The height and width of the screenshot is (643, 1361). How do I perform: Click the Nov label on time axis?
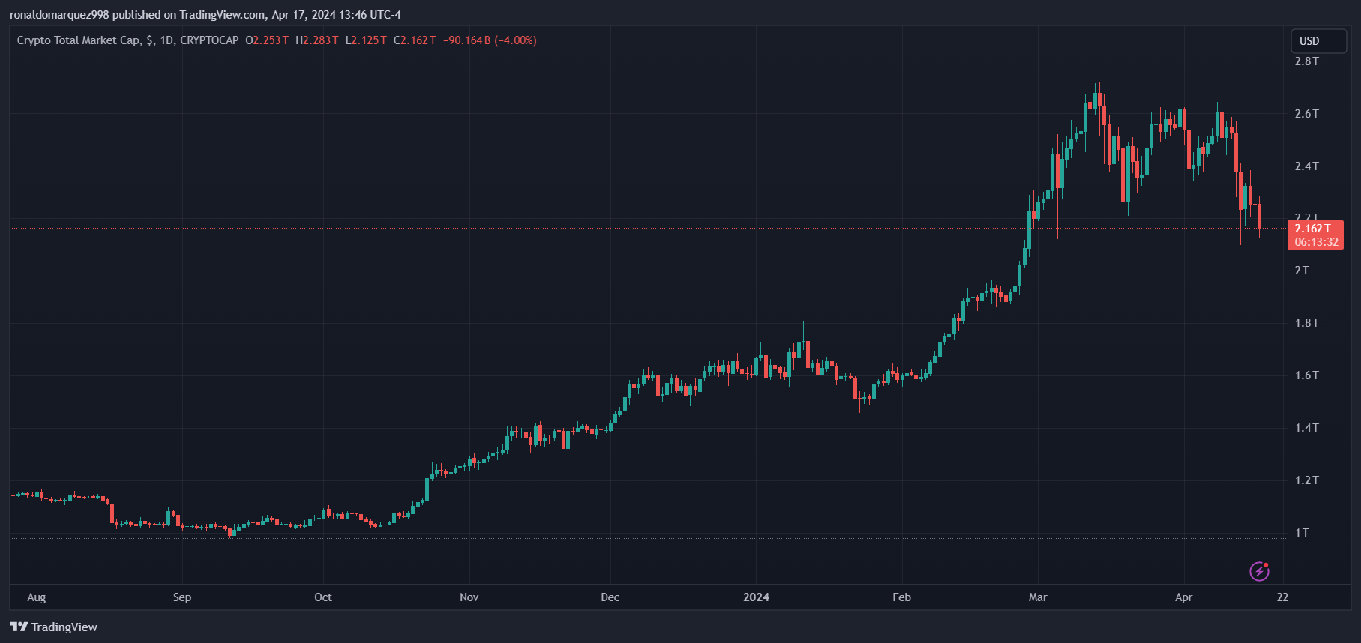[x=469, y=597]
